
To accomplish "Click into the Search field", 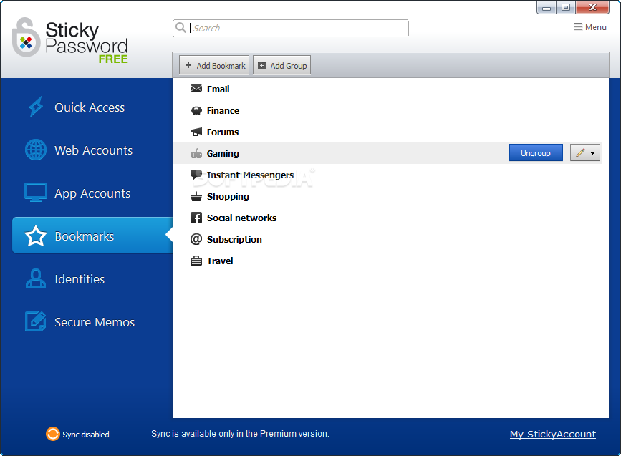I will [x=291, y=28].
